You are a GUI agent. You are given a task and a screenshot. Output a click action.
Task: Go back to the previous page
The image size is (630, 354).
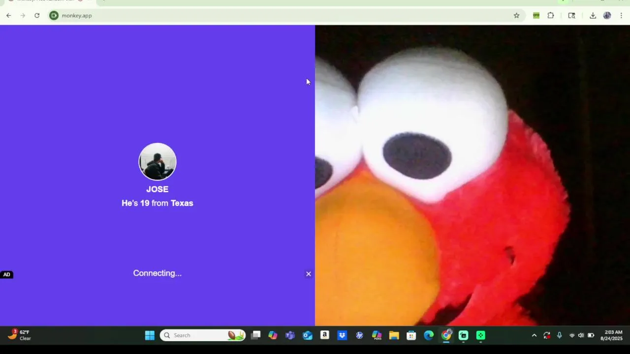click(9, 15)
